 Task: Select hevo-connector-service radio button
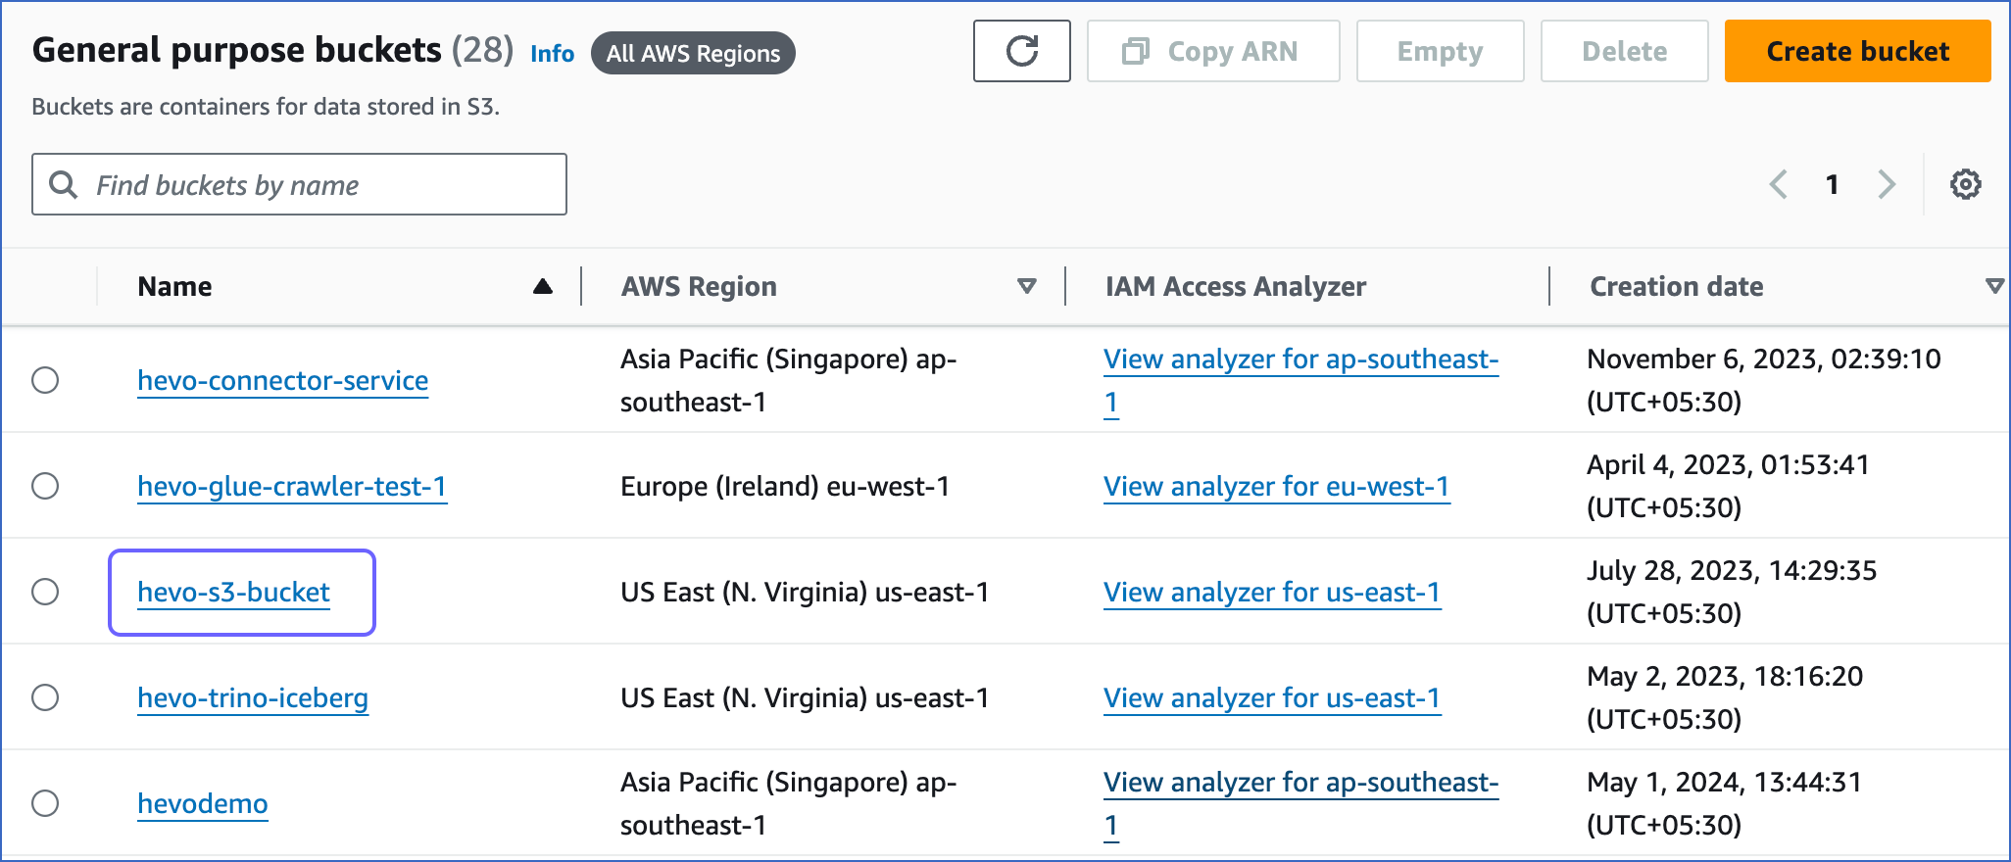pos(45,380)
